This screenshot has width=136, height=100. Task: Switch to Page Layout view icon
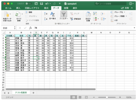[80, 97]
